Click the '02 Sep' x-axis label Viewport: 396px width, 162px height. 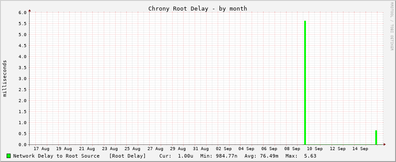click(224, 149)
